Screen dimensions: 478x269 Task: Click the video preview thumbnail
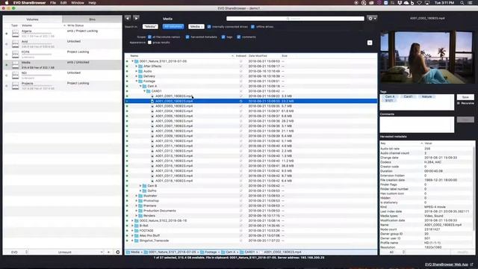426,58
